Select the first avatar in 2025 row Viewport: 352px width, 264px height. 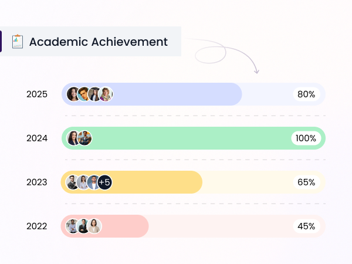point(73,94)
